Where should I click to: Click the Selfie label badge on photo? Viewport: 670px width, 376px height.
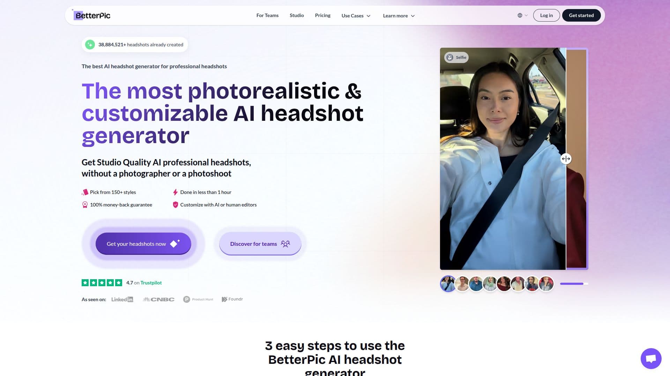pos(456,57)
